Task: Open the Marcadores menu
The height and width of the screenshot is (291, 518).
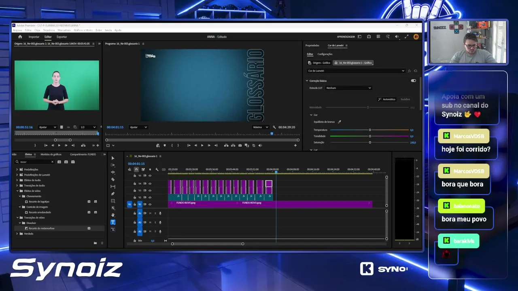Action: pos(64,30)
